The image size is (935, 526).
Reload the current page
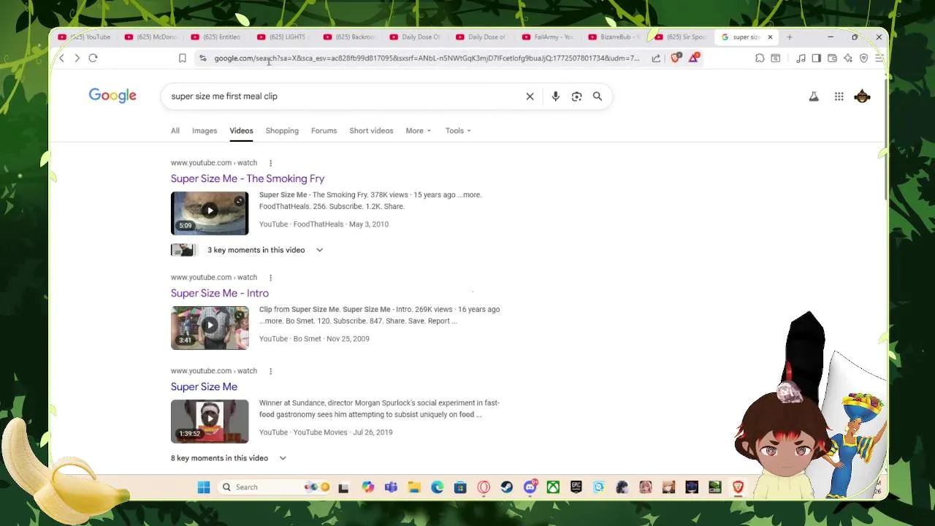tap(93, 58)
